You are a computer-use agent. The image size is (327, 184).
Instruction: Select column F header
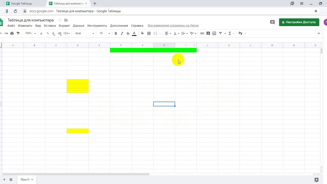click(x=121, y=45)
